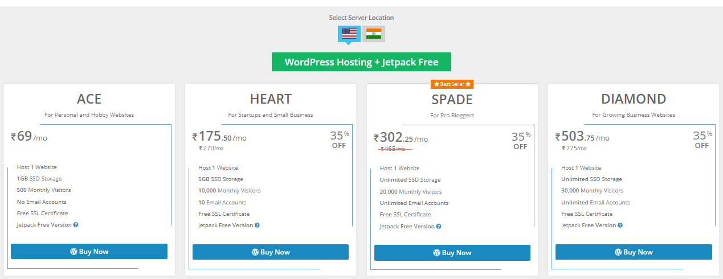Select the US flag server location
The height and width of the screenshot is (279, 723).
349,34
